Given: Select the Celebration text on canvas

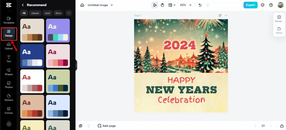Looking at the screenshot, I should (182, 99).
